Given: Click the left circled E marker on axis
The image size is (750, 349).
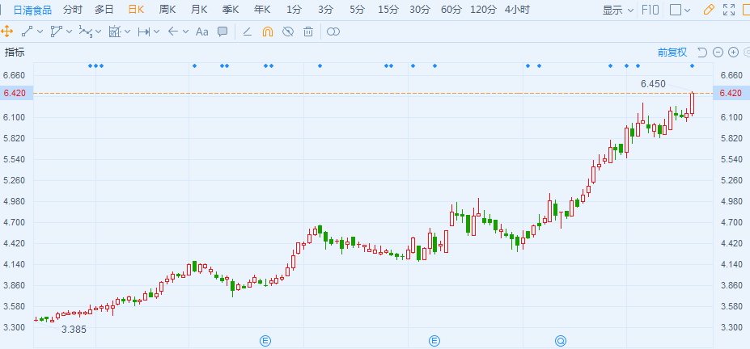Looking at the screenshot, I should tap(265, 341).
